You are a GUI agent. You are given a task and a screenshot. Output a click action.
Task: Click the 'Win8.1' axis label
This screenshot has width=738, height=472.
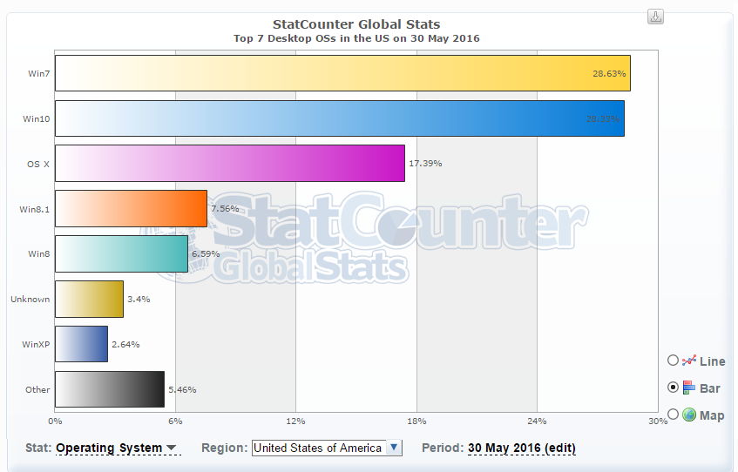34,209
